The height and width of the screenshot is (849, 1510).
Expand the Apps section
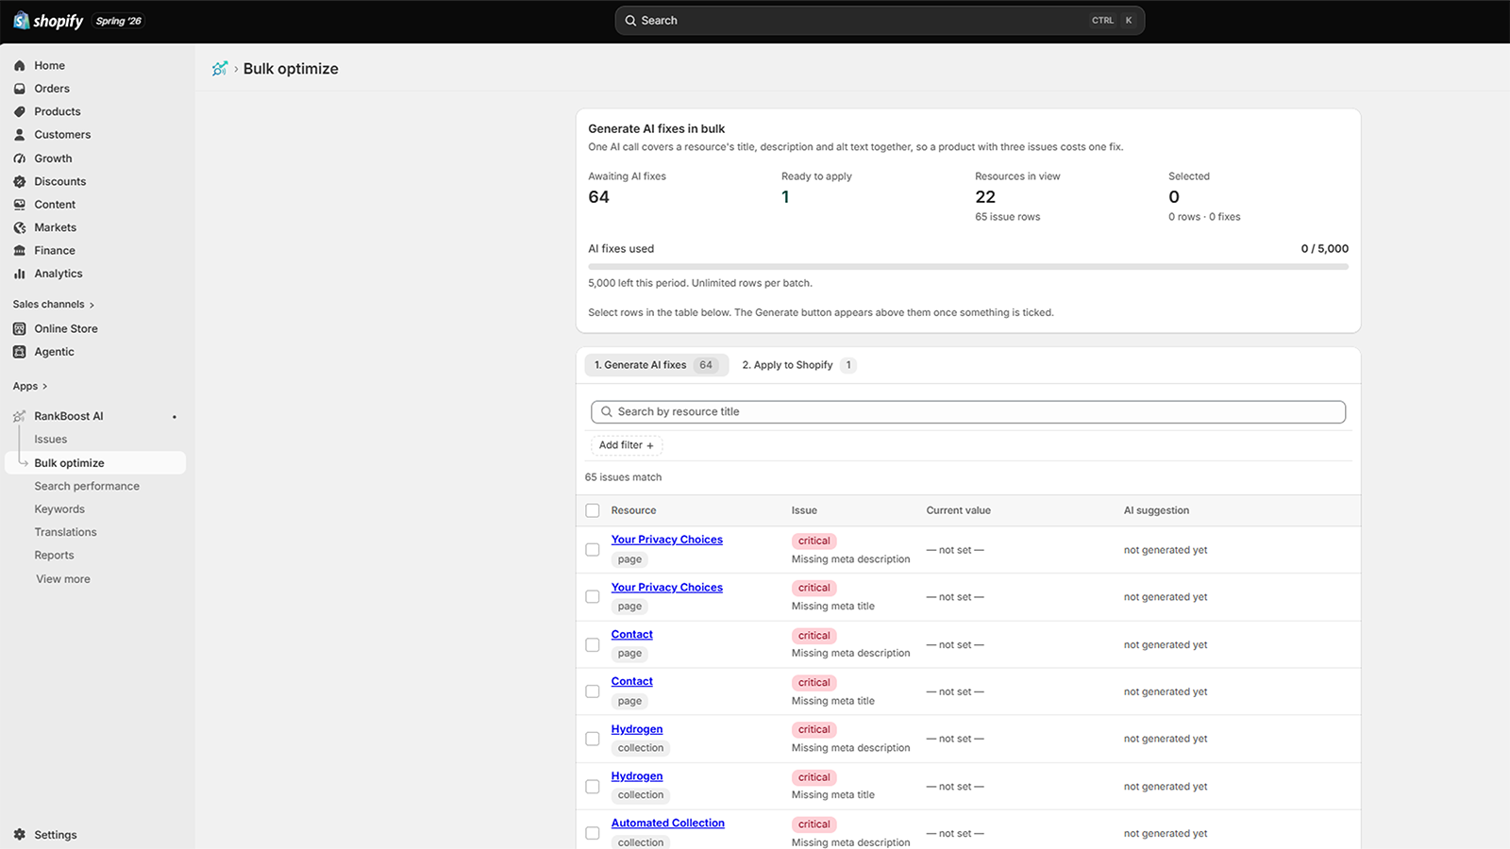click(30, 387)
